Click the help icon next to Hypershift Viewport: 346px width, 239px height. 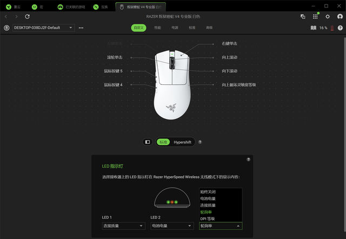click(200, 142)
